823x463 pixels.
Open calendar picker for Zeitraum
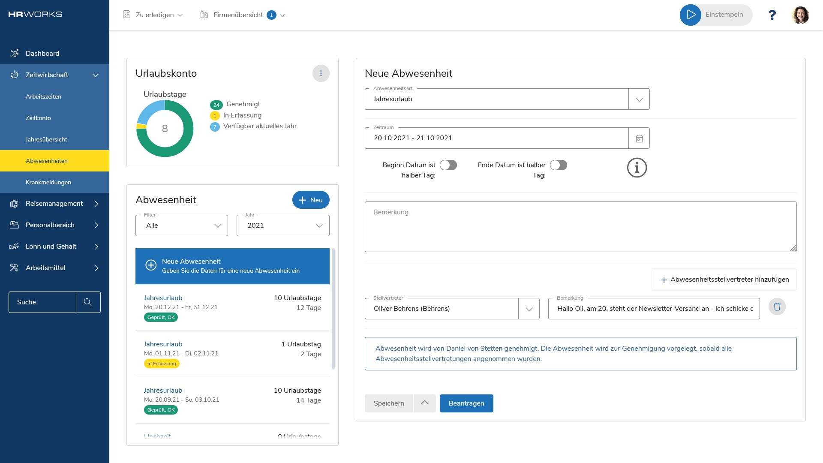pos(639,138)
